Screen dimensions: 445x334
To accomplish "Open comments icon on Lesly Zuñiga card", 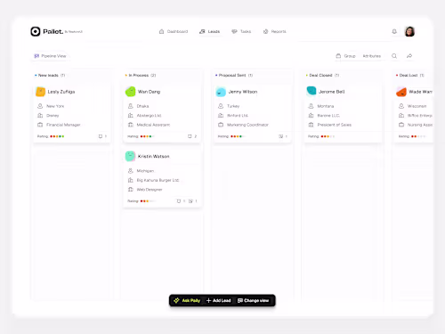I will coord(101,136).
